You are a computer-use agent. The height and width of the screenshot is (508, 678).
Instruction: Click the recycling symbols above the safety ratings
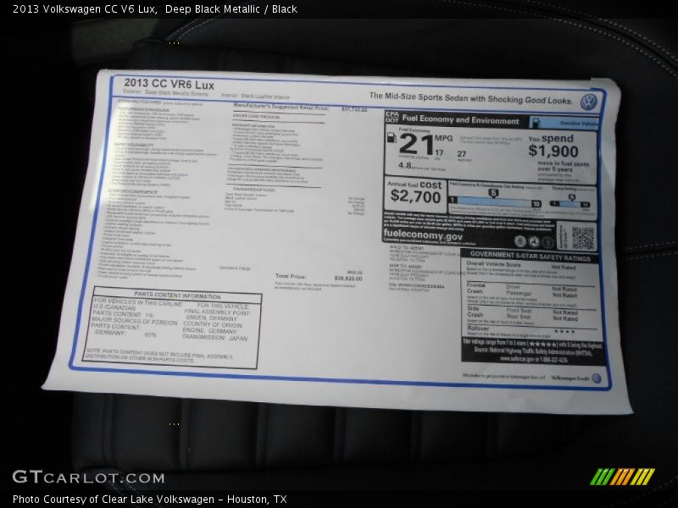click(533, 240)
